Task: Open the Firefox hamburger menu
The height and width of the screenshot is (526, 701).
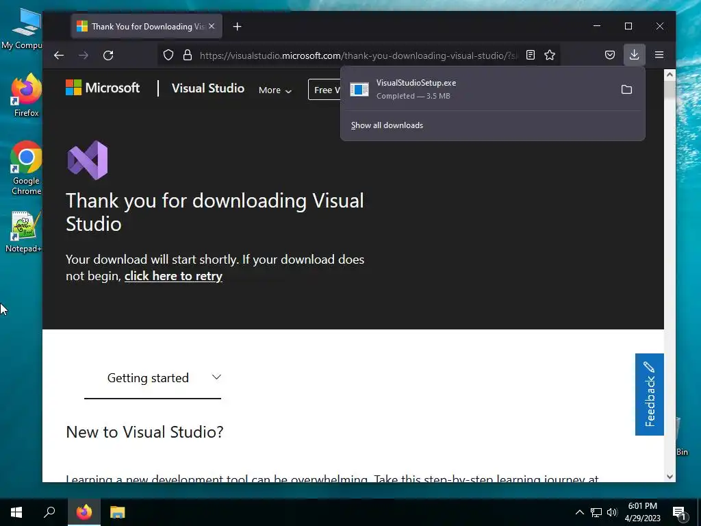Action: pos(659,55)
